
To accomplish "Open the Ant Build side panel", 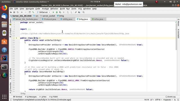I will coord(178,34).
